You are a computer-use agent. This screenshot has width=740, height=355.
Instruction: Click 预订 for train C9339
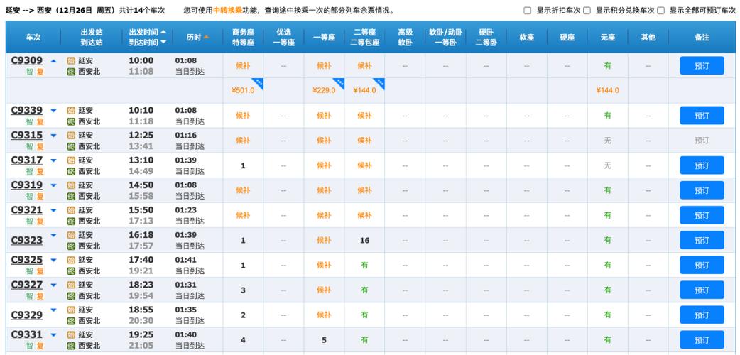tap(702, 116)
